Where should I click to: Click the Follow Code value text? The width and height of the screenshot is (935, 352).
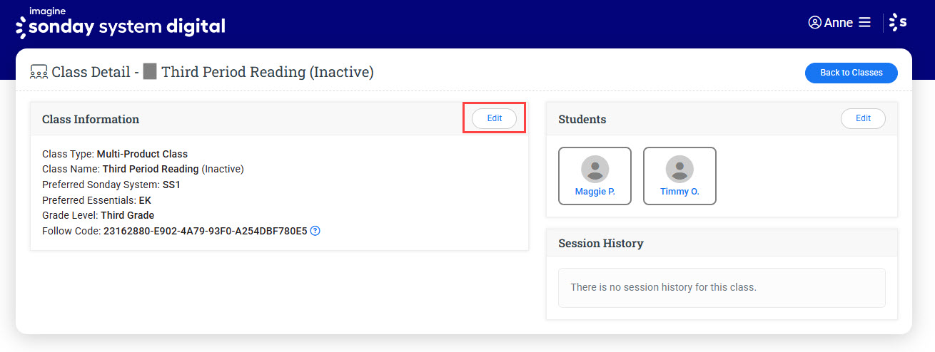pyautogui.click(x=205, y=231)
